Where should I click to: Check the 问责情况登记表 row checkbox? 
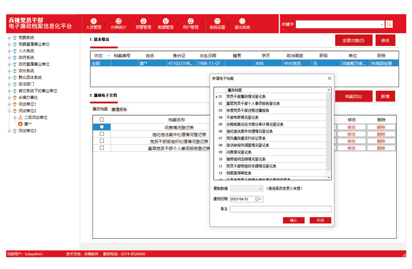click(102, 127)
